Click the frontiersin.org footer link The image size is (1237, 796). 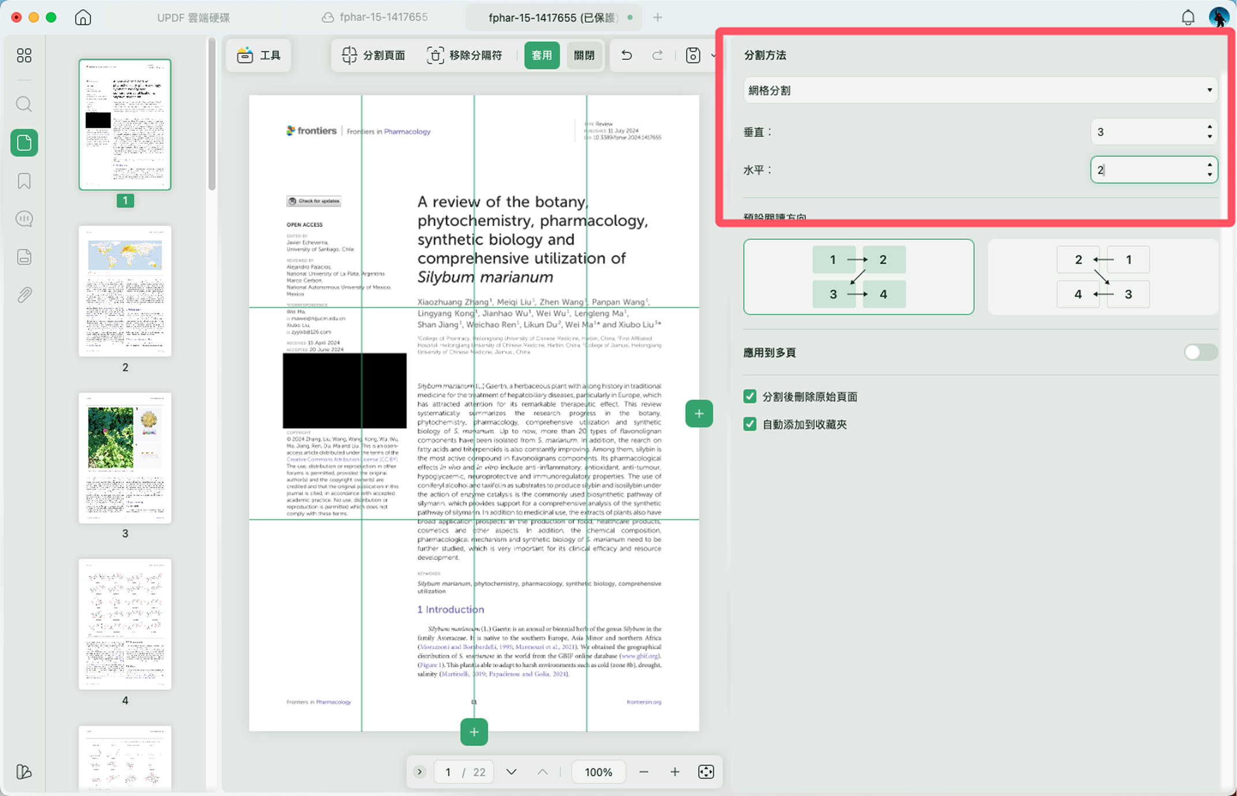coord(644,702)
